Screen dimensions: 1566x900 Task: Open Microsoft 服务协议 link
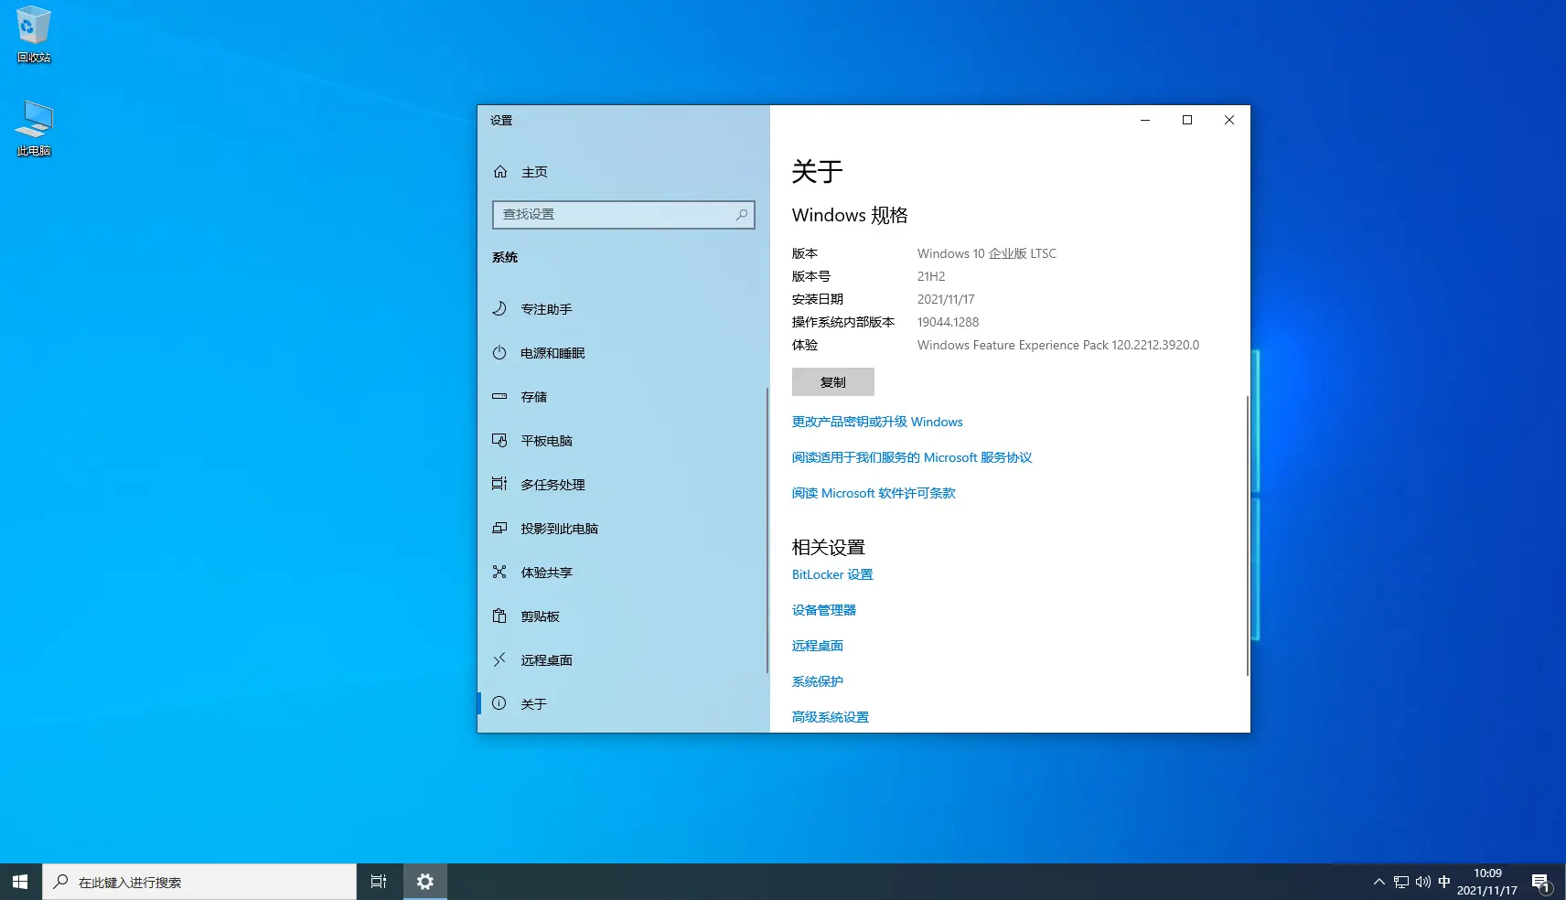pyautogui.click(x=912, y=457)
